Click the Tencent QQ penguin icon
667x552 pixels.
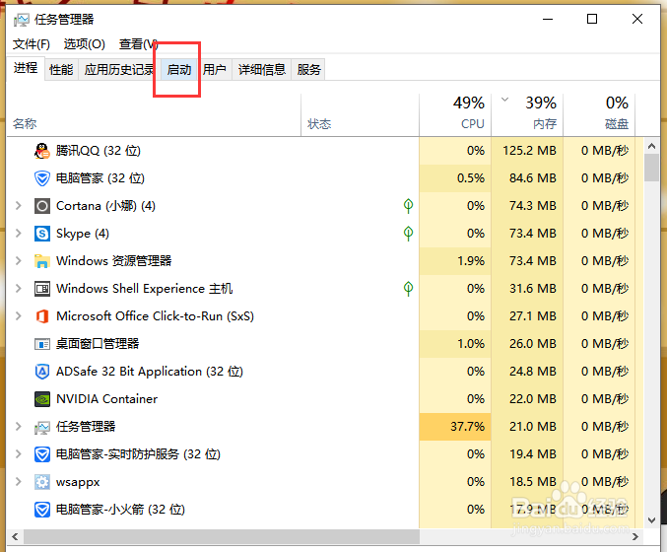(x=42, y=151)
